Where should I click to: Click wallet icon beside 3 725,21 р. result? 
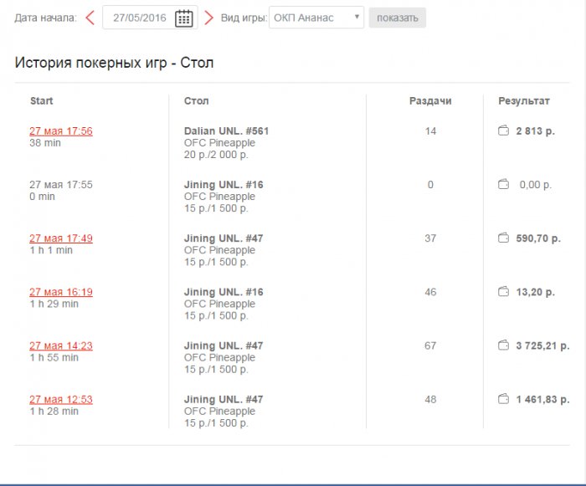[503, 345]
